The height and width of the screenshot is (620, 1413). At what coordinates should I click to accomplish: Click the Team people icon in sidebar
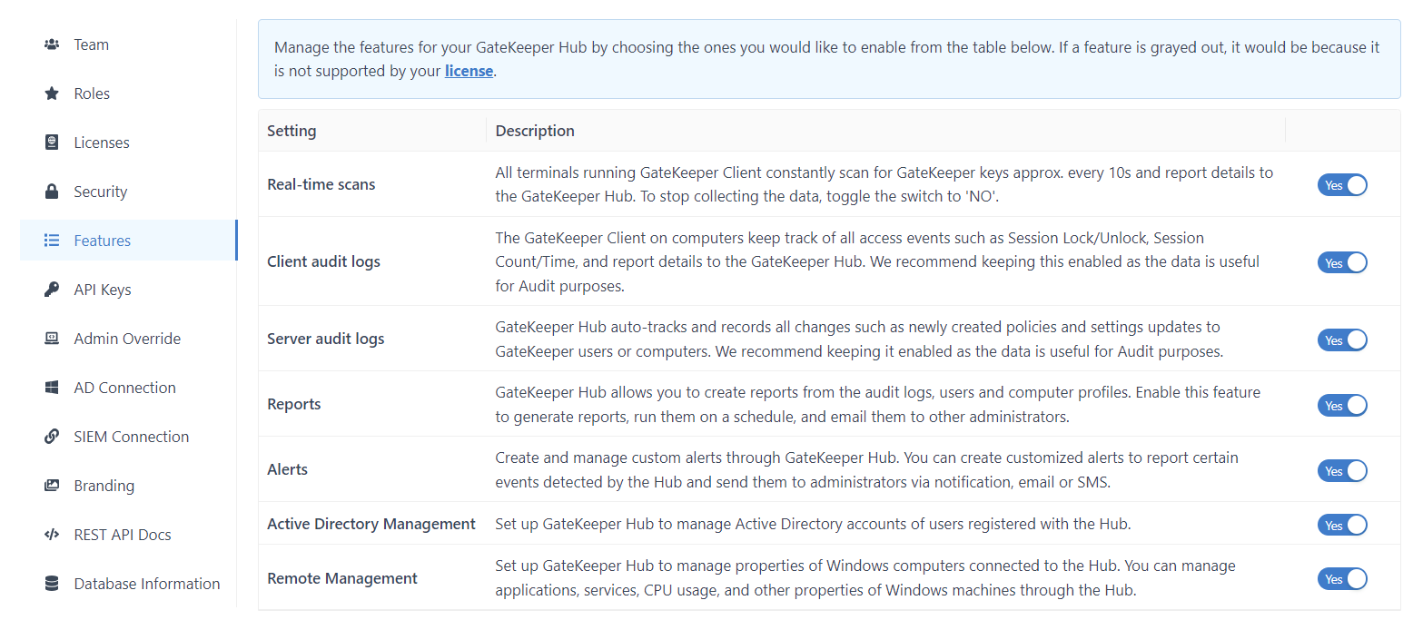pos(52,44)
